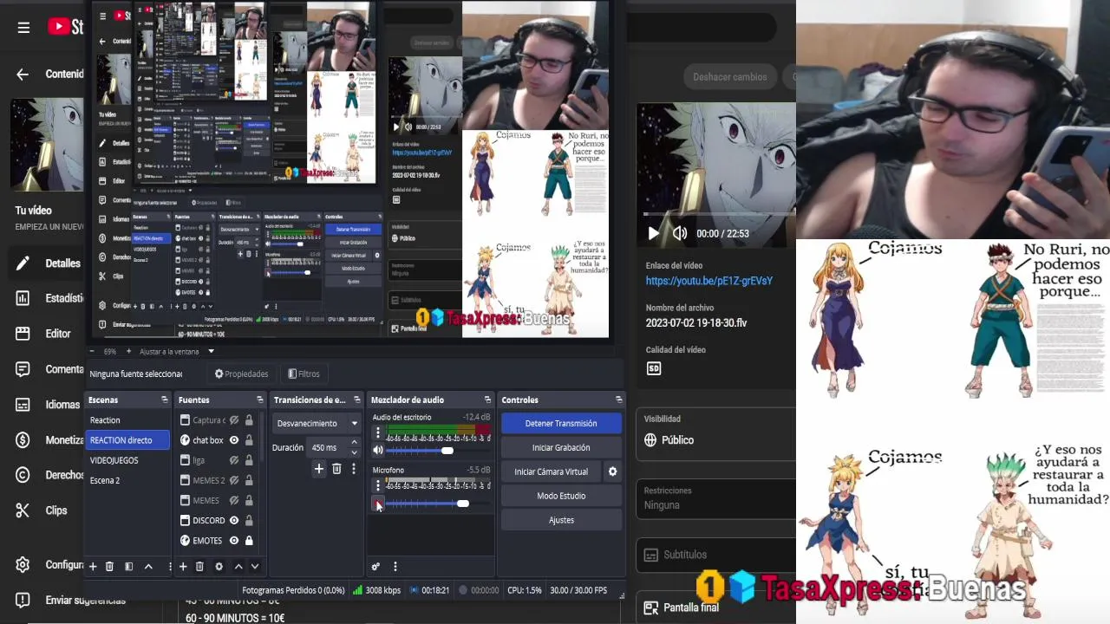The image size is (1110, 624).
Task: Move selected source up in Fuentes
Action: coord(238,566)
